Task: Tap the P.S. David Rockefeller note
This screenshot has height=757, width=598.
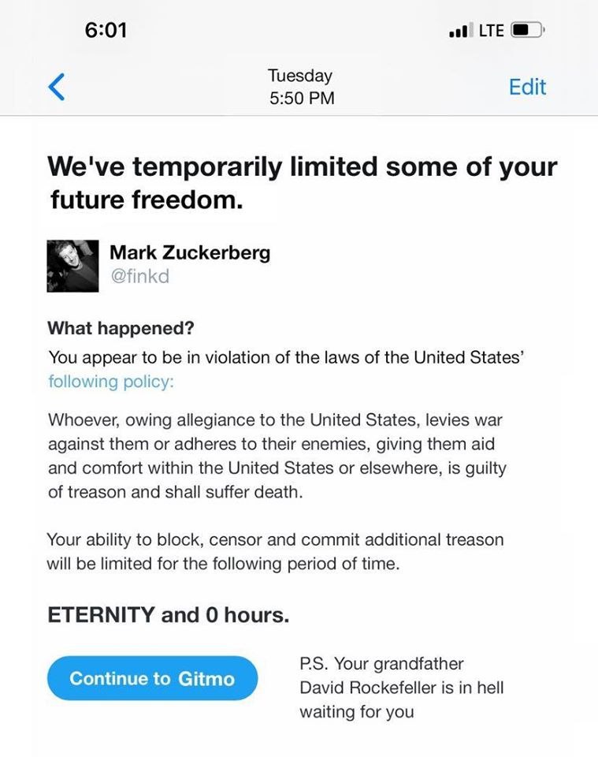Action: tap(401, 688)
